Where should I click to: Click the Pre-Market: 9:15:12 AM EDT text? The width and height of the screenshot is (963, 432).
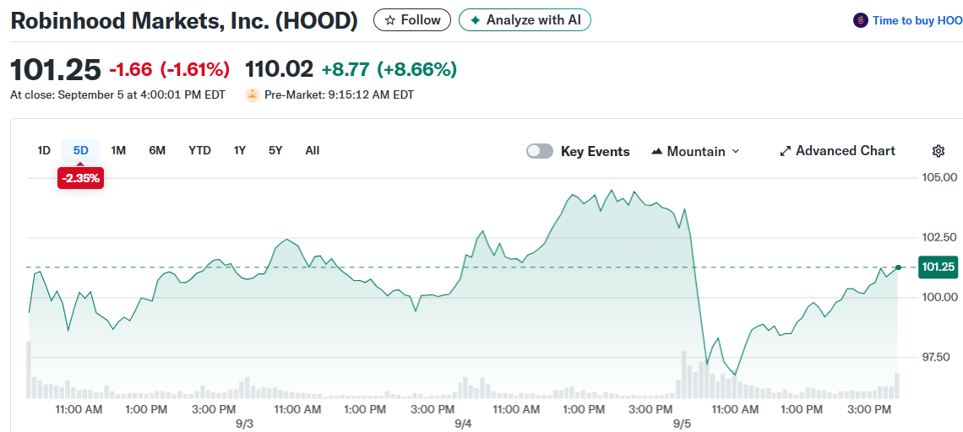pyautogui.click(x=339, y=95)
